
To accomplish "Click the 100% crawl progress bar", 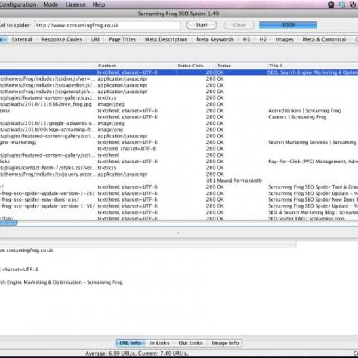I will 288,25.
